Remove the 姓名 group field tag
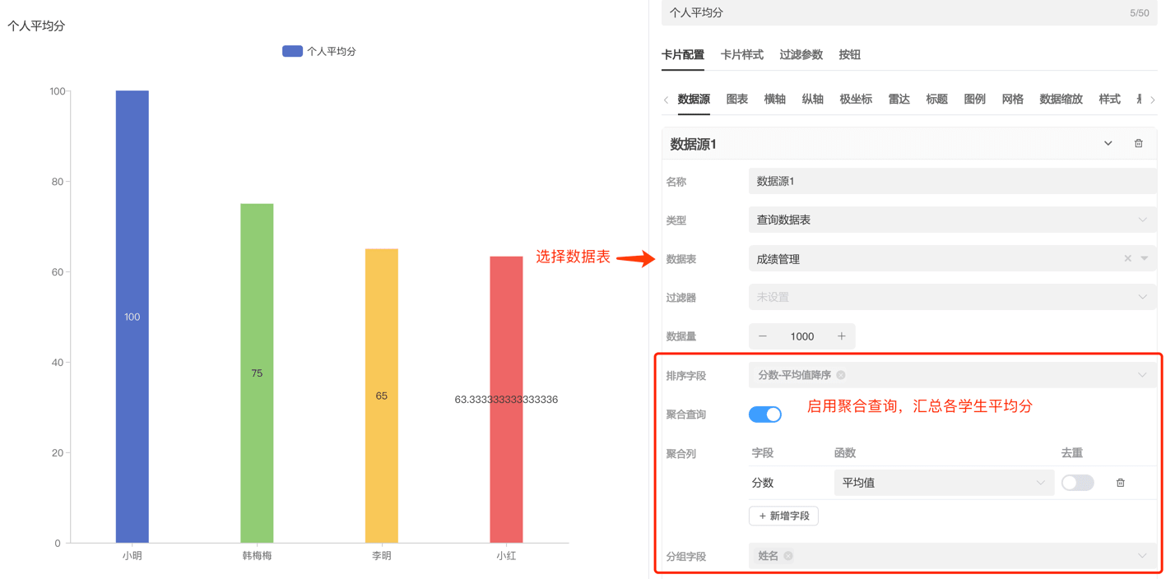The image size is (1166, 579). 788,556
